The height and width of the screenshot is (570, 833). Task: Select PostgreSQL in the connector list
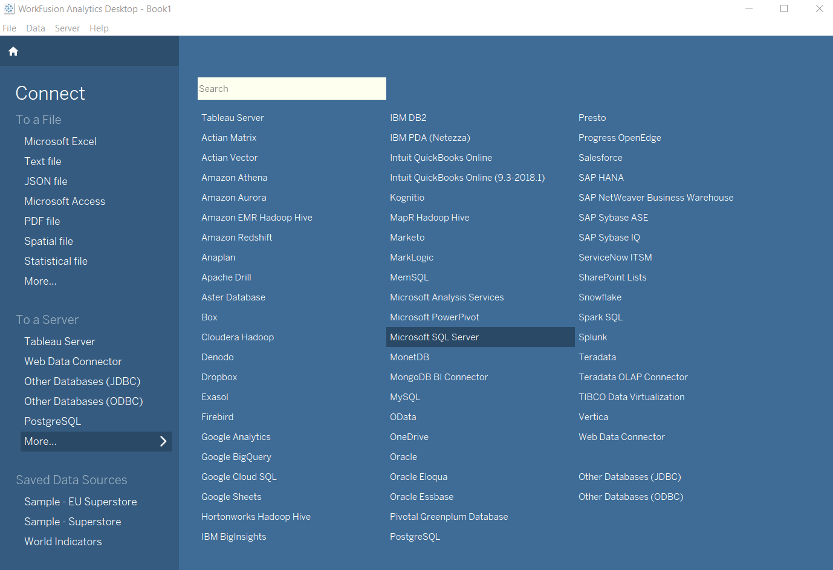click(x=415, y=537)
